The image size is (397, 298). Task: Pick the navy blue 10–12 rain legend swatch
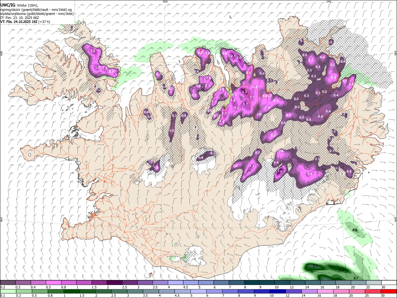point(278,291)
